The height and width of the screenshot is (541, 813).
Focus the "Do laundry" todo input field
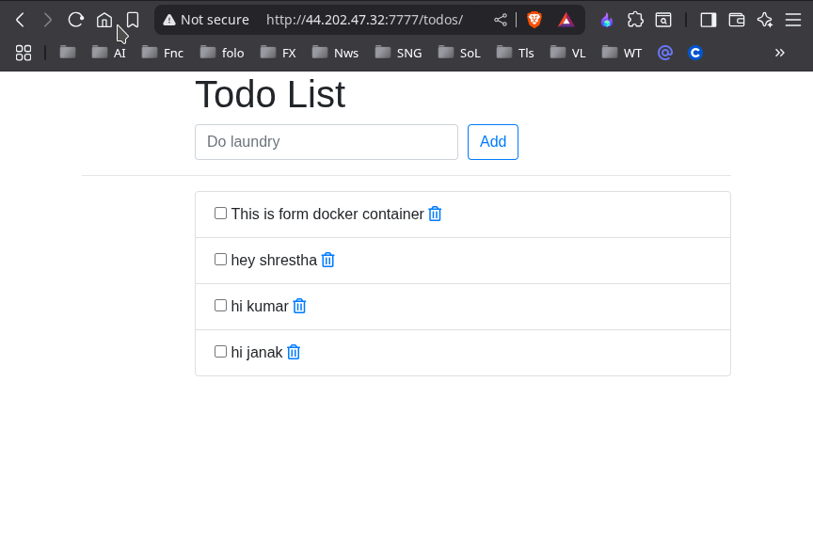[326, 142]
